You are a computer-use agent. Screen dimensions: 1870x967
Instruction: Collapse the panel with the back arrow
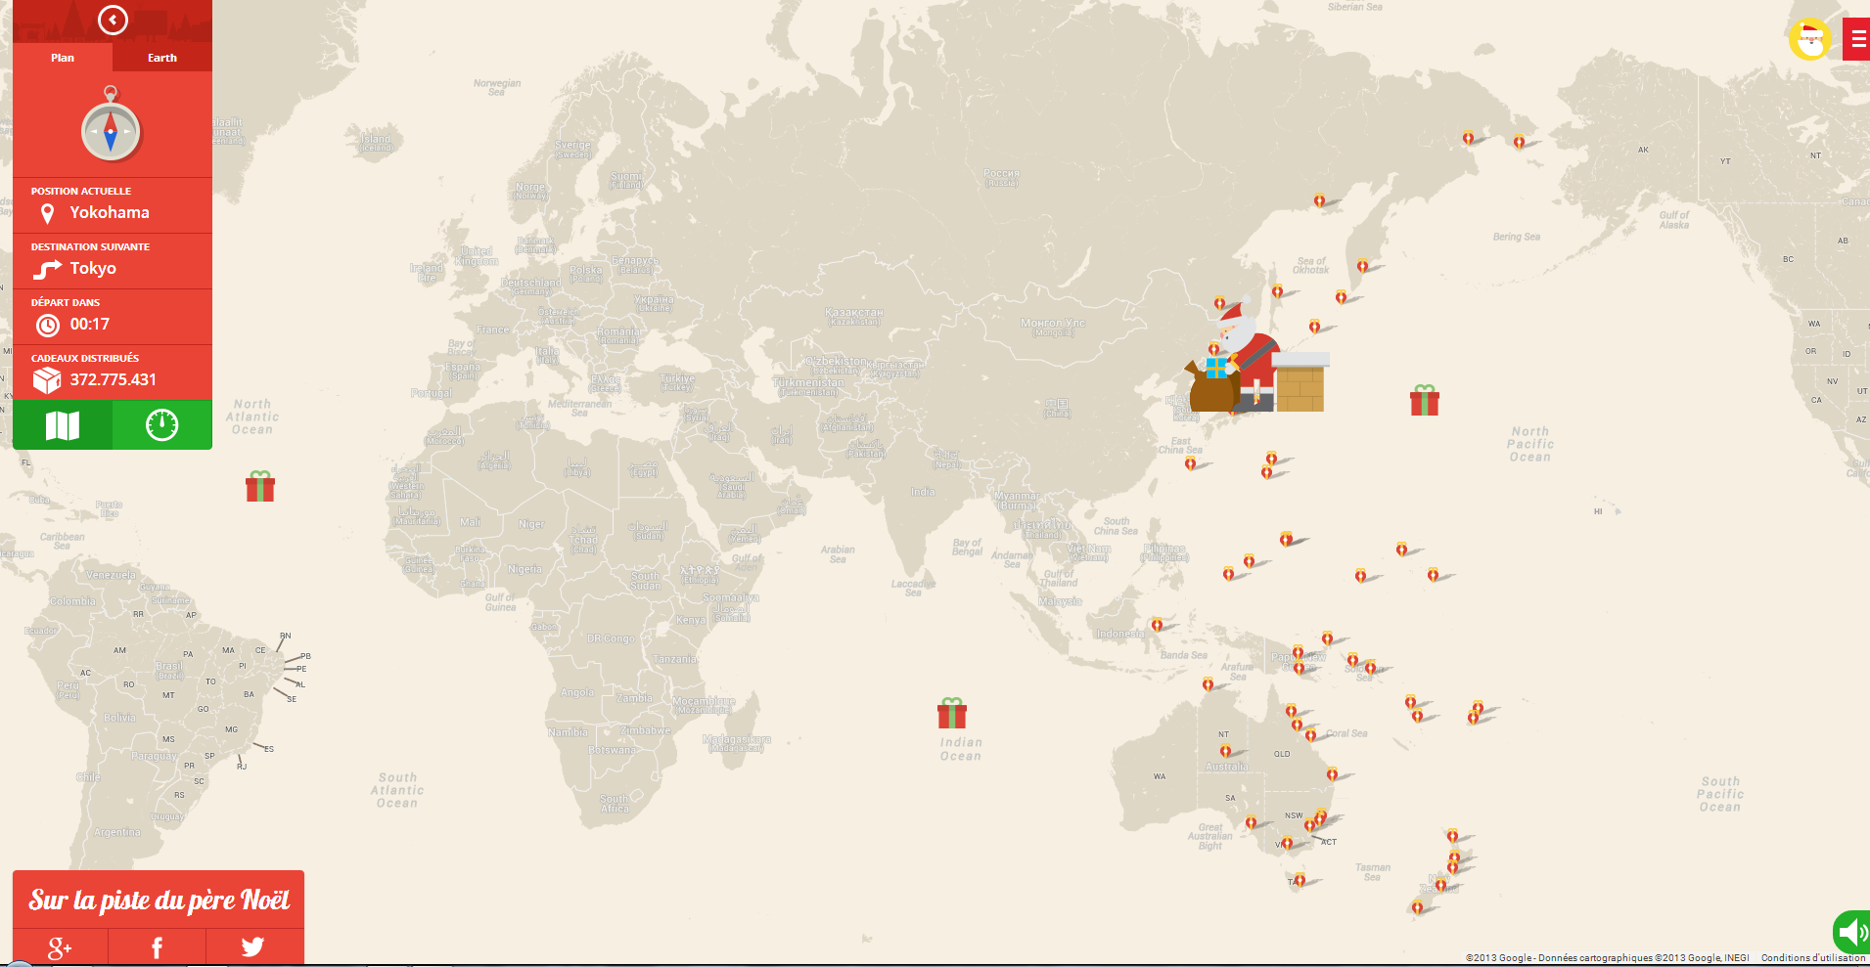coord(113,20)
